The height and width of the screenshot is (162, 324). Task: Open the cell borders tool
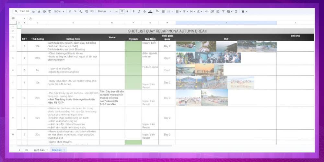163,11
